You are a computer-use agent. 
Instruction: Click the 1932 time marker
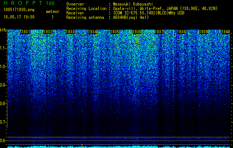tap(48, 32)
